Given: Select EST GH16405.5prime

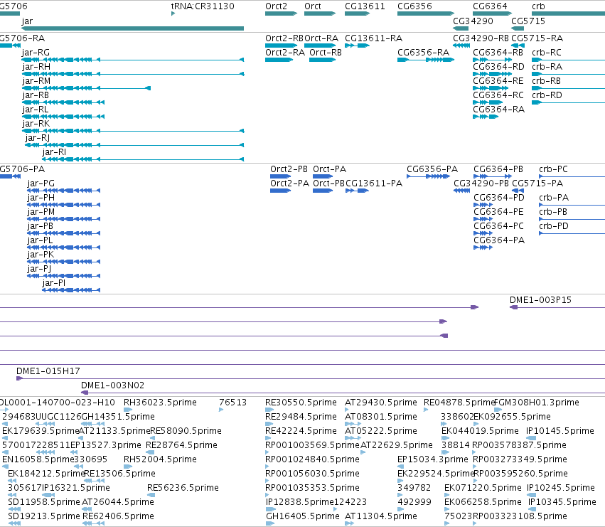Looking at the screenshot, I should [x=270, y=523].
